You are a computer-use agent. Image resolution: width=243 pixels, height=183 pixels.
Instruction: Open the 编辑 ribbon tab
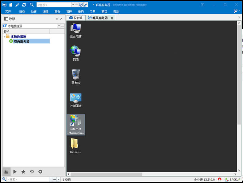(45, 11)
